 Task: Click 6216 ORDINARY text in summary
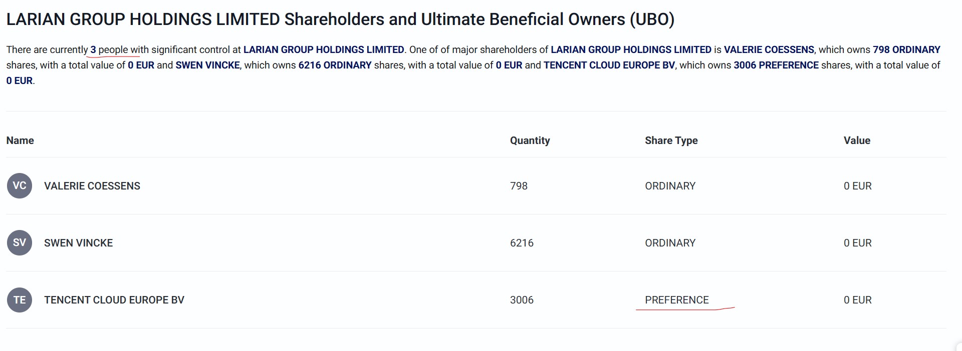(335, 65)
